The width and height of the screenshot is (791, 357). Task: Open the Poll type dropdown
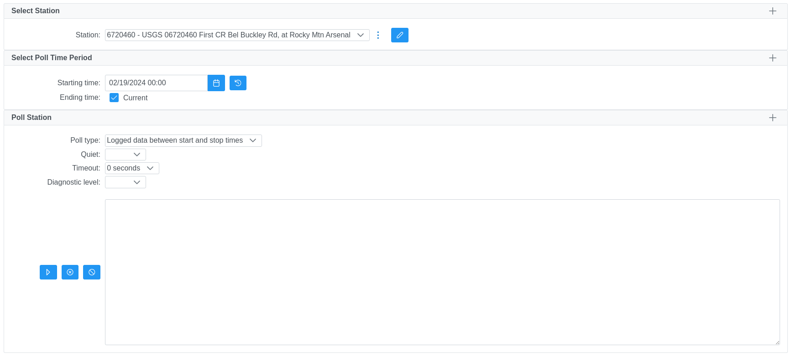pos(183,140)
